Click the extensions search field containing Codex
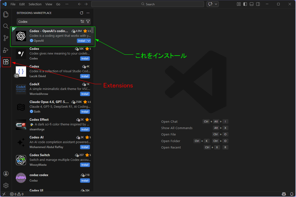The image size is (296, 197). [48, 22]
